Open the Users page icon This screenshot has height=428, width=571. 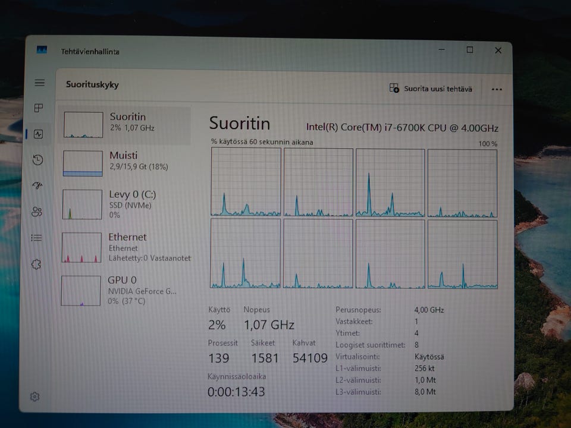click(37, 212)
